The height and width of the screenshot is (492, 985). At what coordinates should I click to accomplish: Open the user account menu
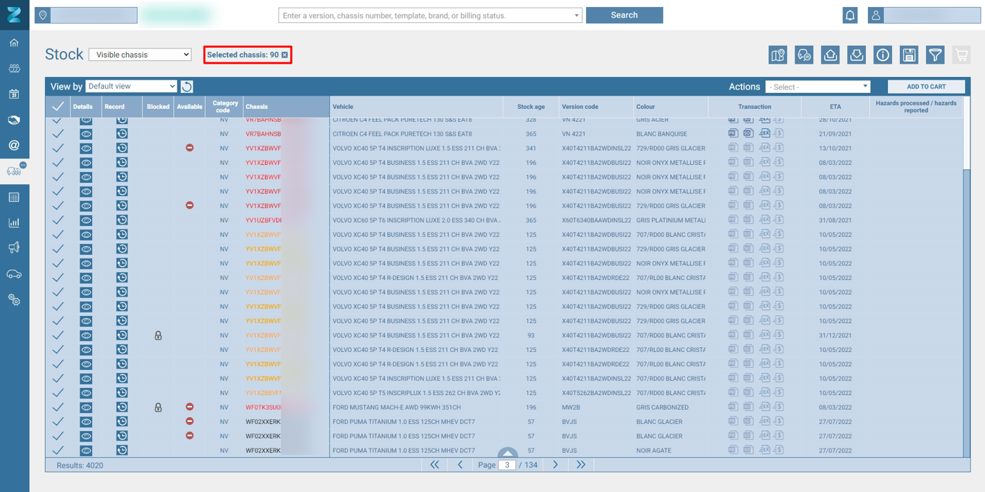(924, 15)
